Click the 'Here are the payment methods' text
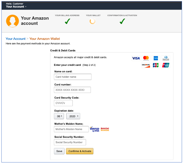 [x=38, y=44]
